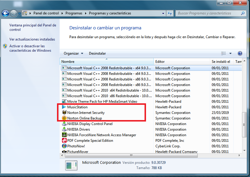The height and width of the screenshot is (177, 250).
Task: Maximize the Programs window
Action: 229,3
